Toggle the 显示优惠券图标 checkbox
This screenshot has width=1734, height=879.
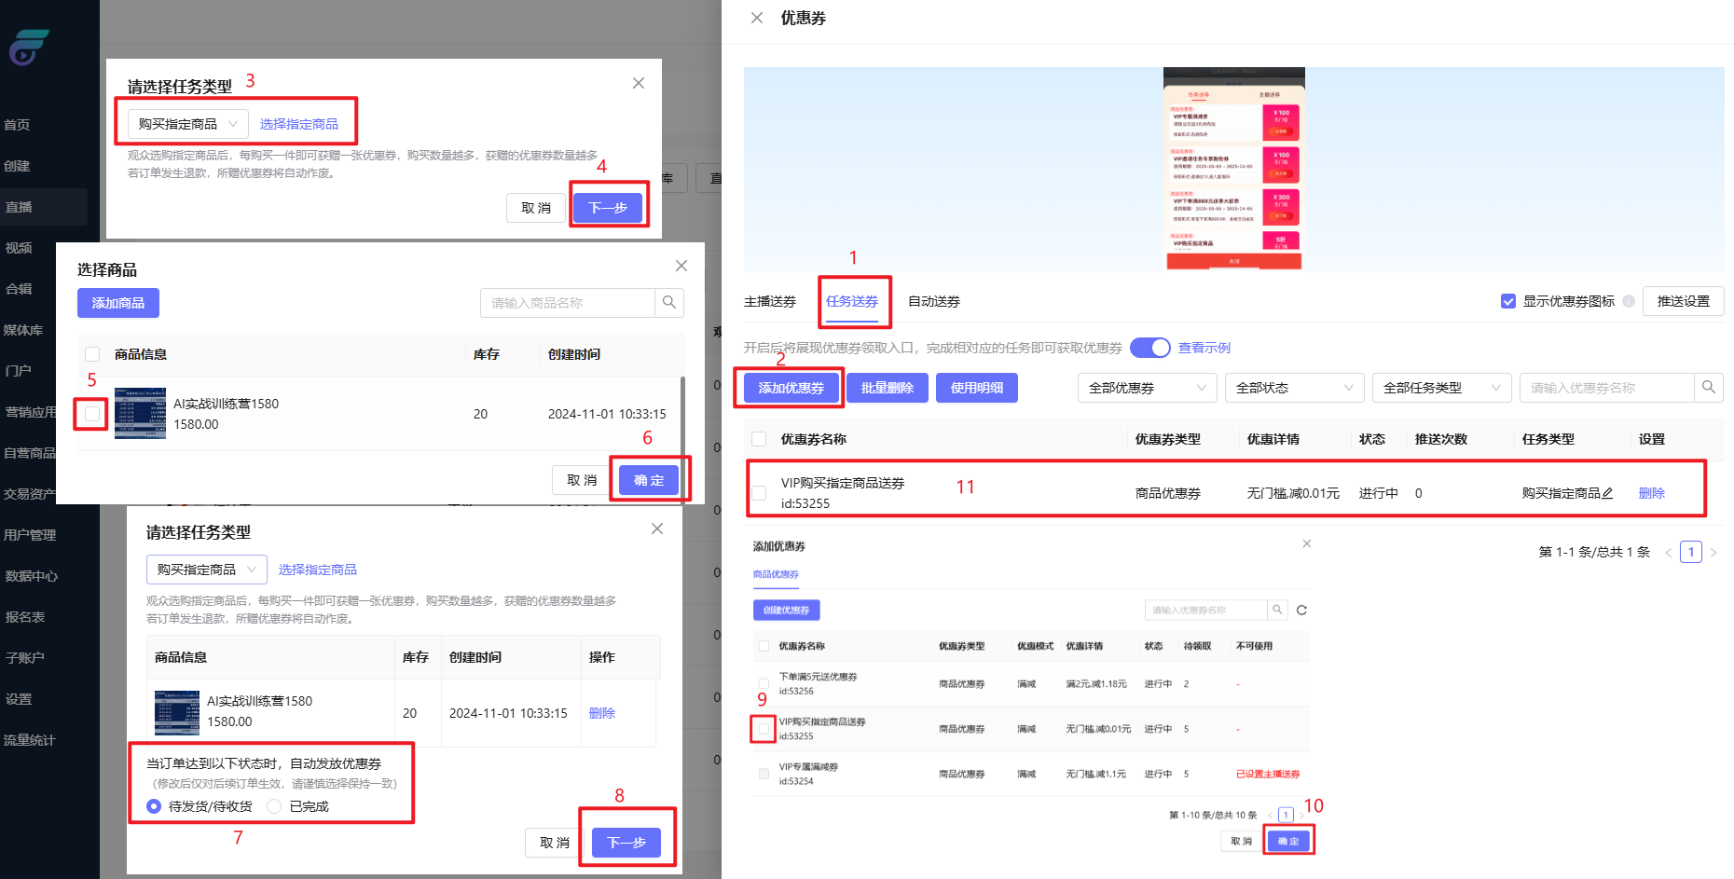pyautogui.click(x=1508, y=301)
